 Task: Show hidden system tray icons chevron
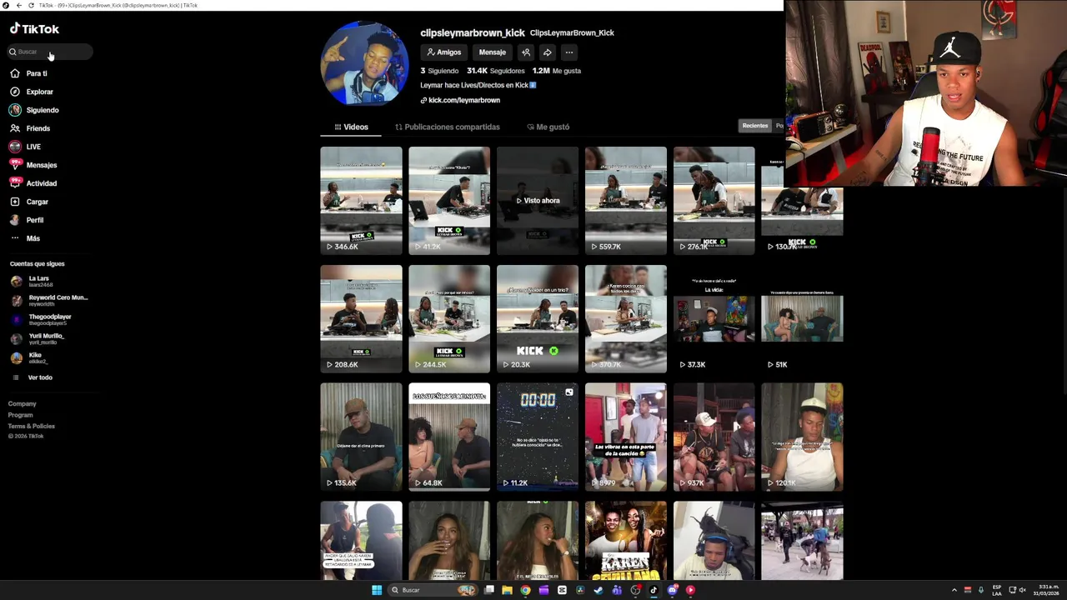[x=954, y=590]
